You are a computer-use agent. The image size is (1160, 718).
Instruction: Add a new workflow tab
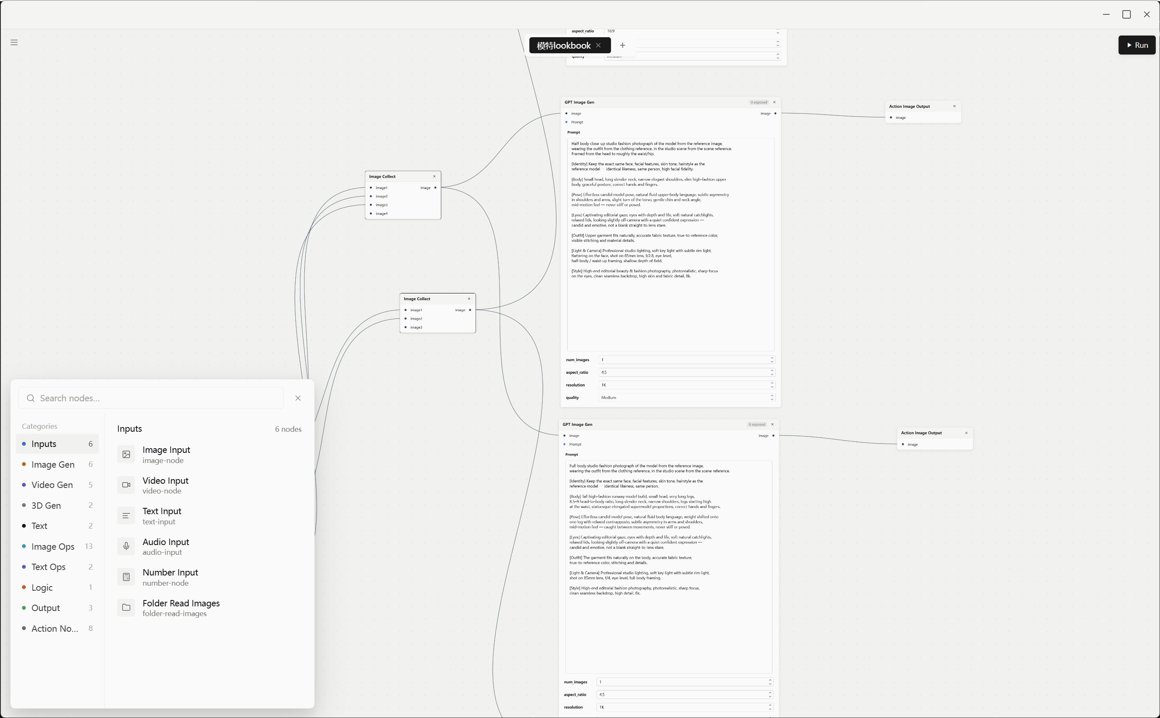pyautogui.click(x=623, y=45)
